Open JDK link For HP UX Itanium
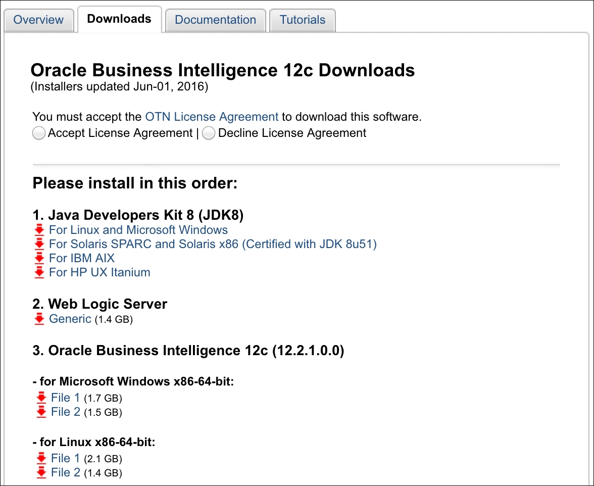The height and width of the screenshot is (486, 594). coord(100,272)
